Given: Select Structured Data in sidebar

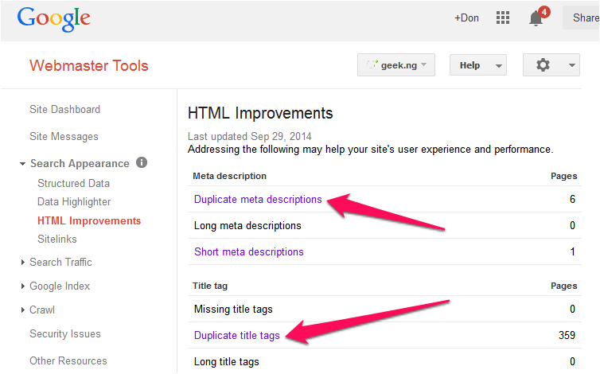Looking at the screenshot, I should click(73, 183).
